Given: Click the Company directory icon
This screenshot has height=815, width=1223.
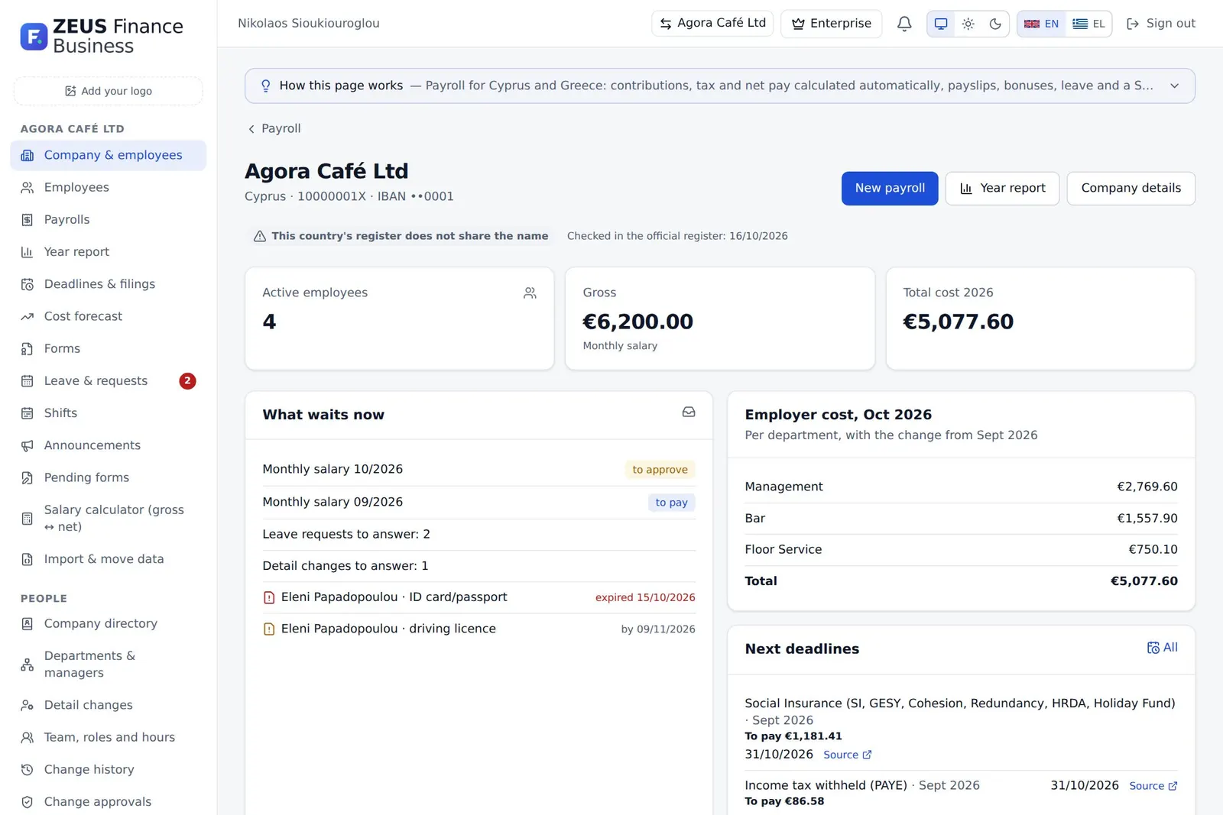Looking at the screenshot, I should 28,624.
